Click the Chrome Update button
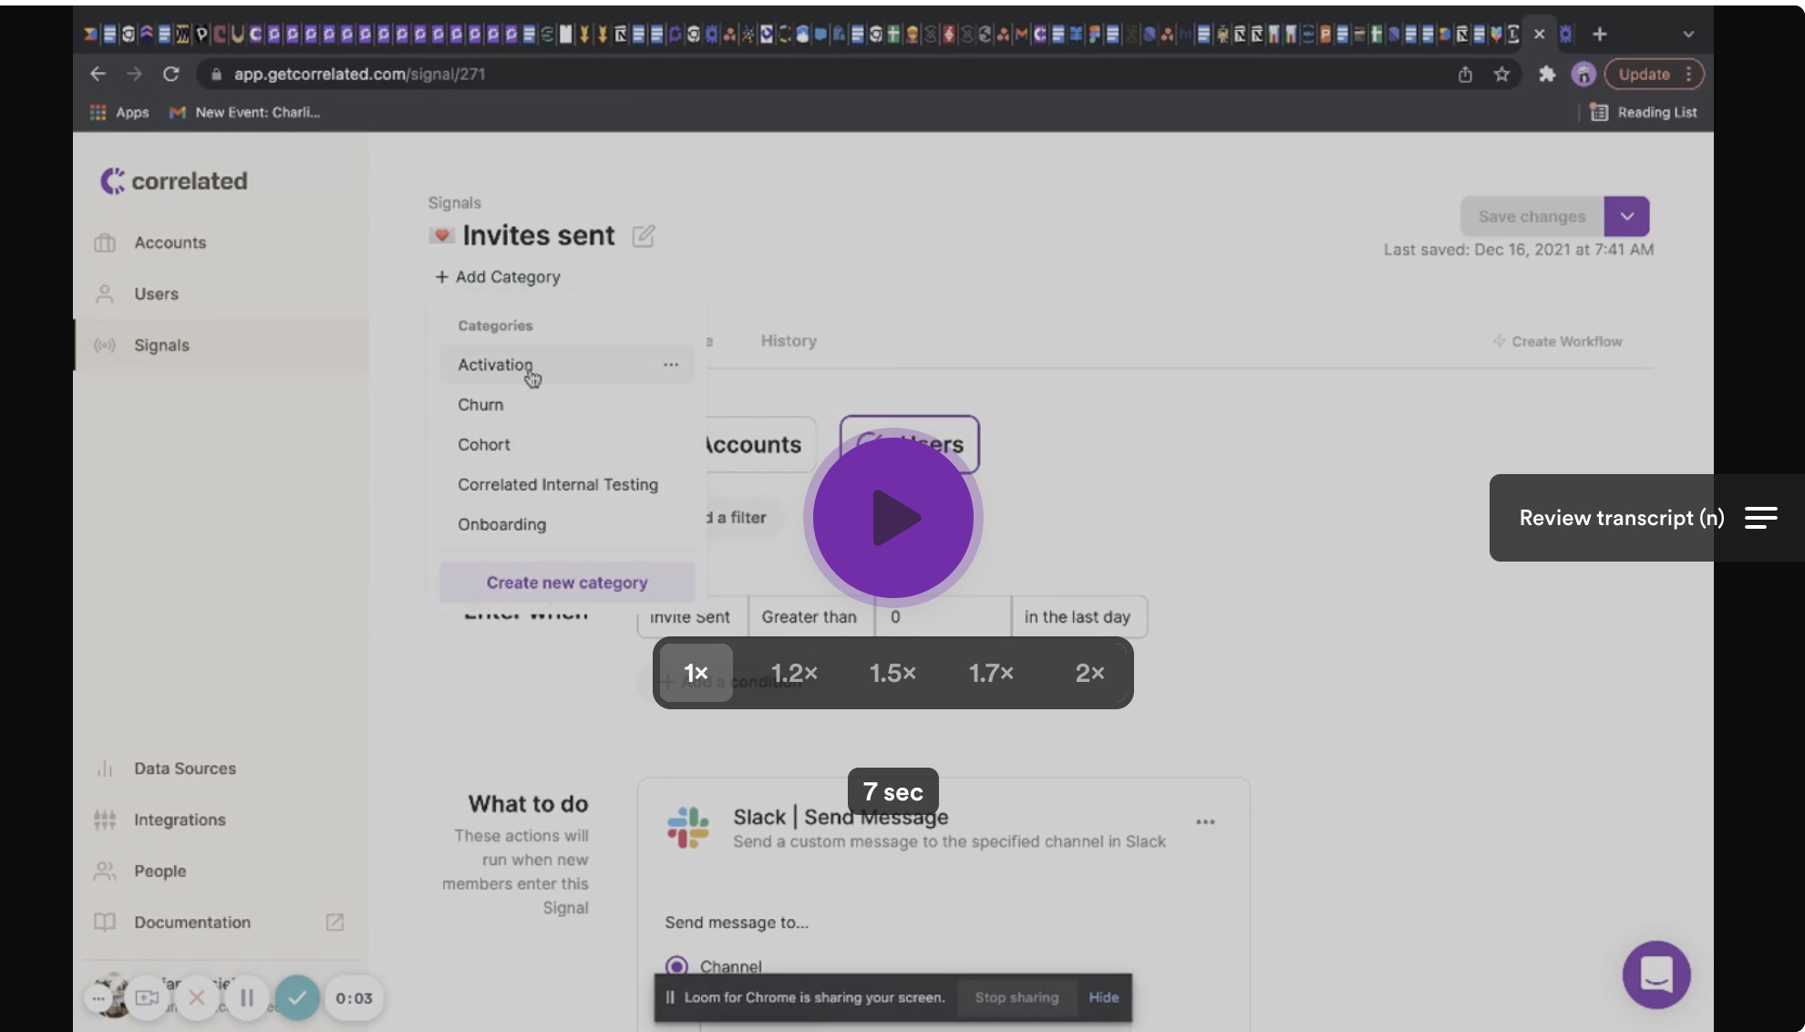The height and width of the screenshot is (1032, 1805). point(1654,74)
